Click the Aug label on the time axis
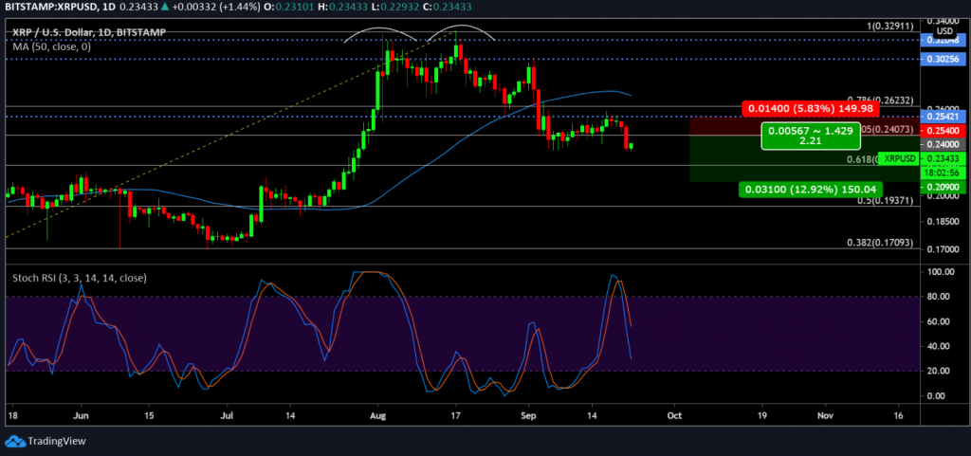The height and width of the screenshot is (456, 971). tap(377, 414)
